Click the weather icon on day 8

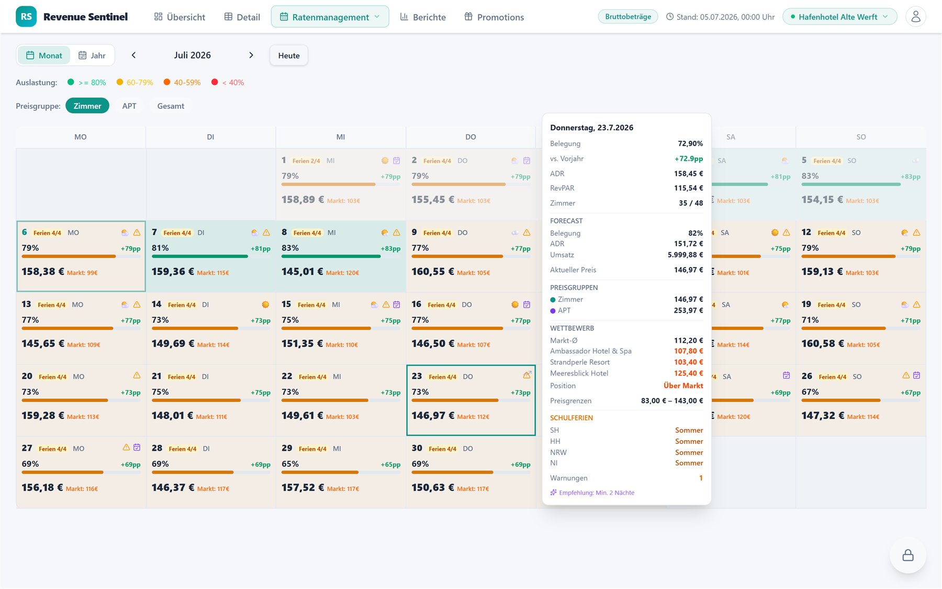coord(385,232)
